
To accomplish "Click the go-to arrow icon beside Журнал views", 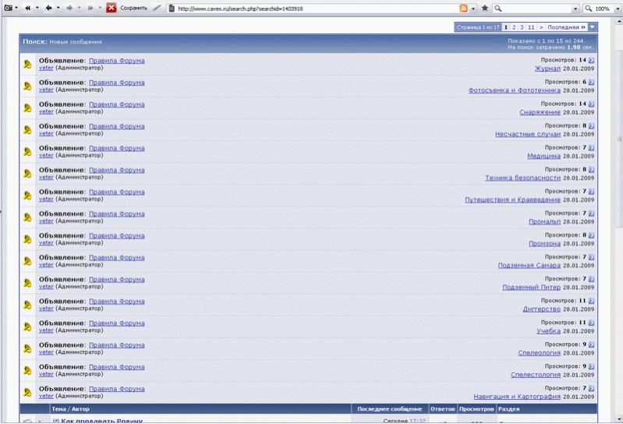I will (591, 60).
